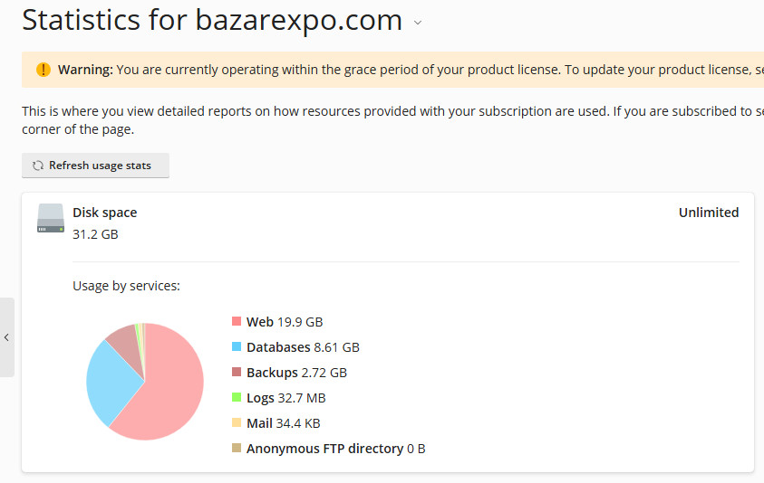This screenshot has width=764, height=483.
Task: Select the Databases 8.61 GB legend entry
Action: pyautogui.click(x=303, y=347)
